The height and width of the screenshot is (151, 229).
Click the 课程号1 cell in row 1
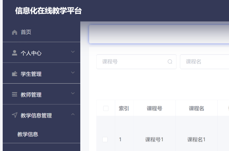point(154,139)
